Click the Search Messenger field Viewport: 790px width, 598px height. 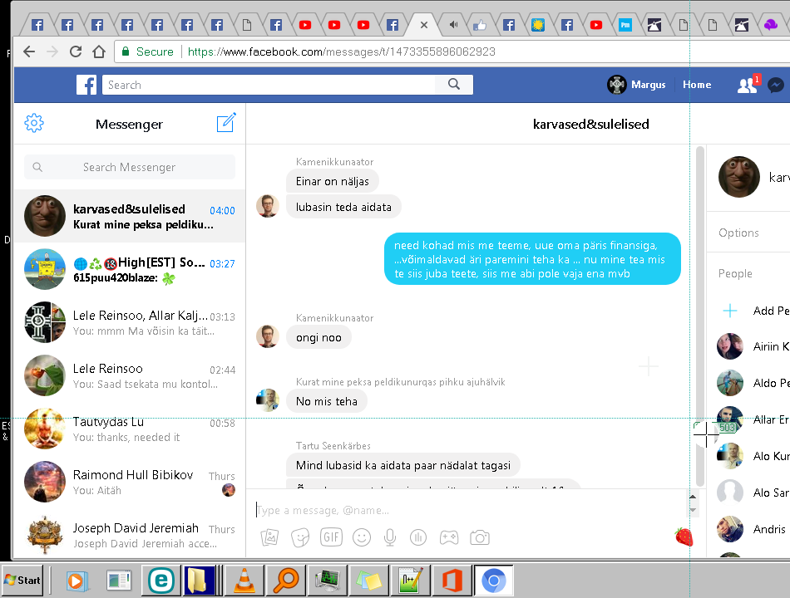(x=130, y=167)
